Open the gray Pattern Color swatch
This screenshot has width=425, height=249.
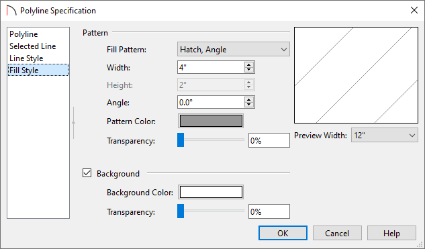(x=211, y=121)
